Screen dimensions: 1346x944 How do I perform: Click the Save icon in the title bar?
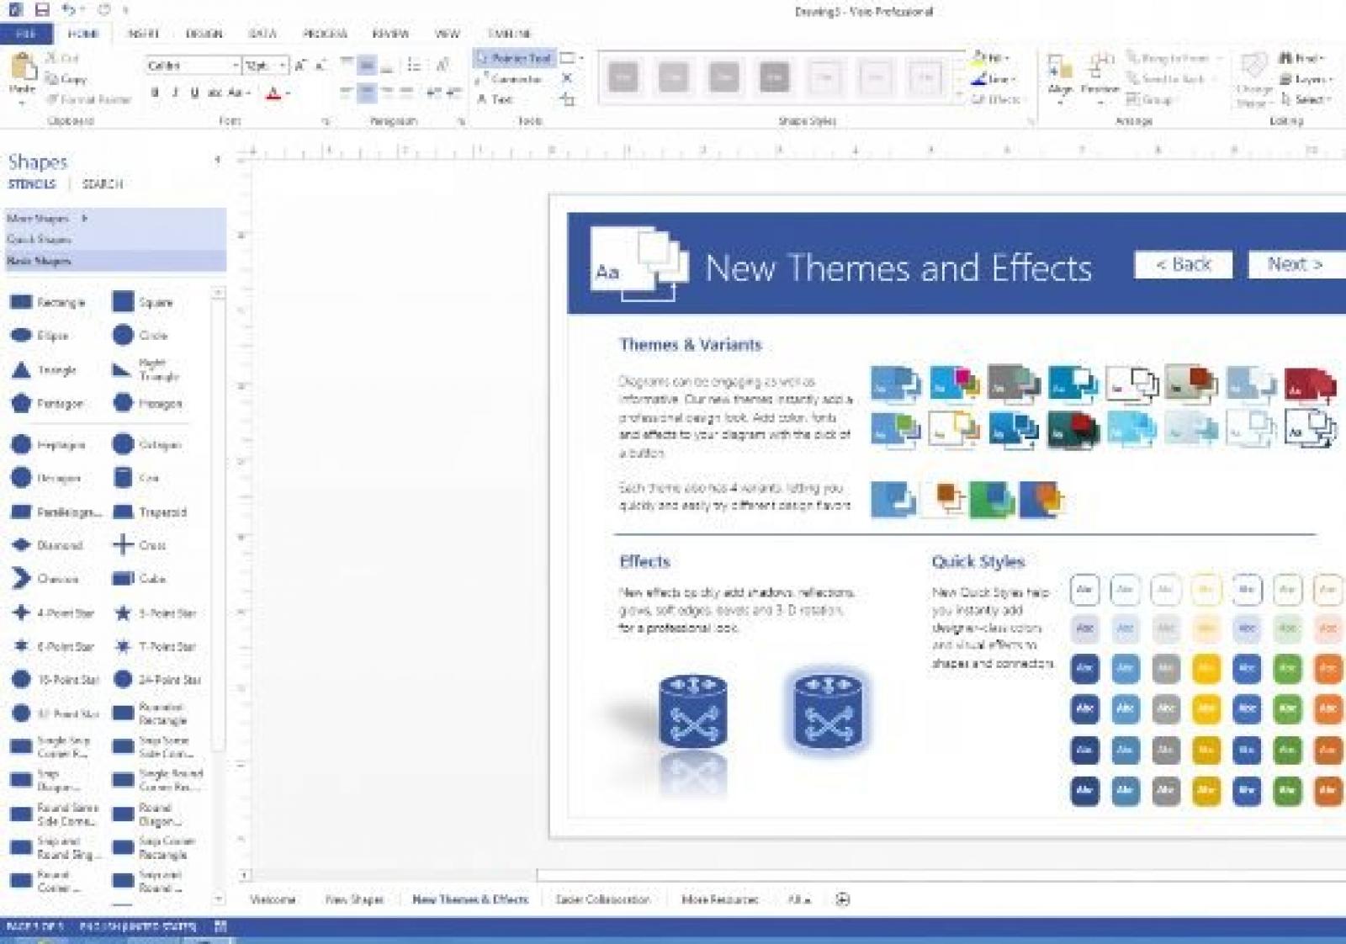point(42,10)
